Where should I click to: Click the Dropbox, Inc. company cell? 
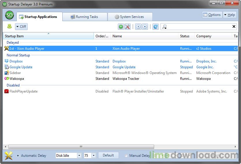206,61
